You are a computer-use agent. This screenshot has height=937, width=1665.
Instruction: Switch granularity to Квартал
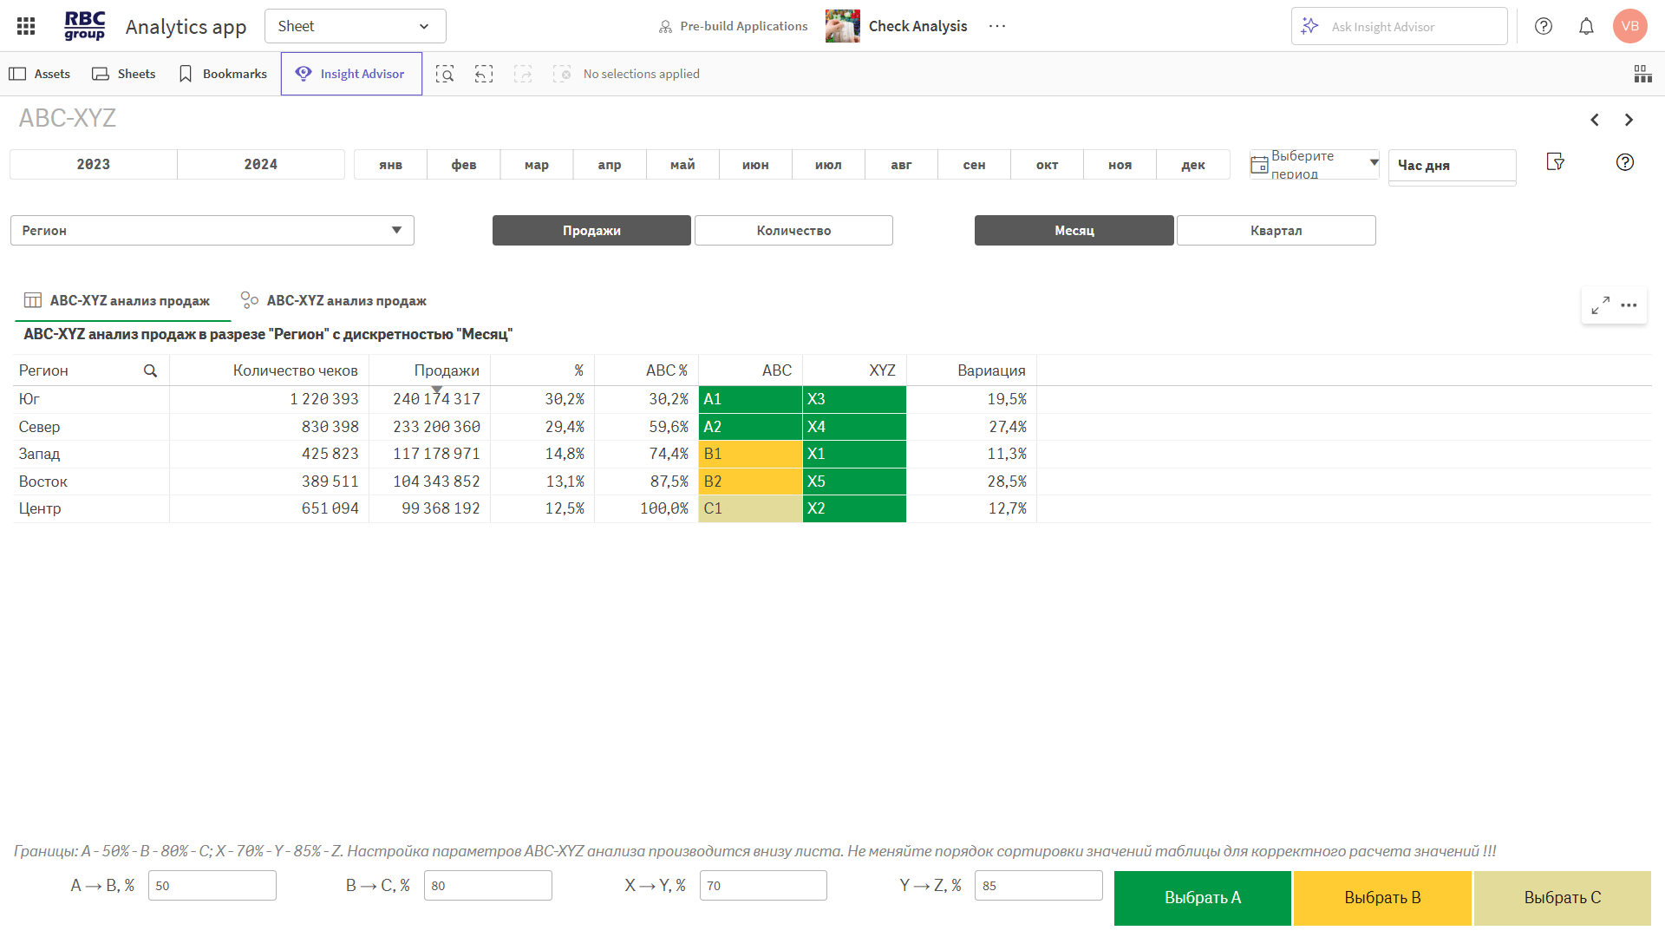[1276, 231]
